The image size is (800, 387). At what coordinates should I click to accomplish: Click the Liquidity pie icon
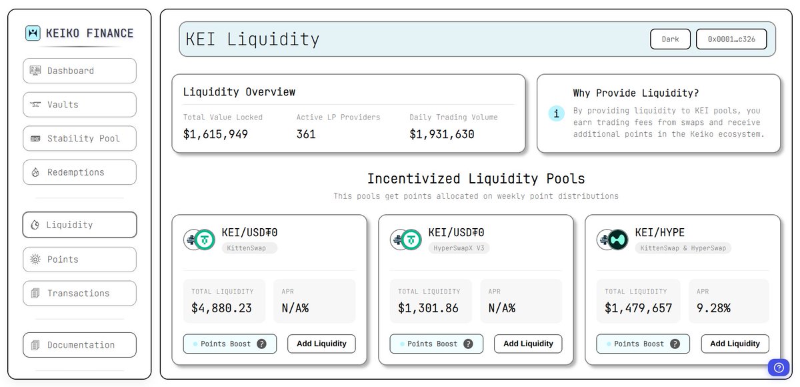point(35,225)
